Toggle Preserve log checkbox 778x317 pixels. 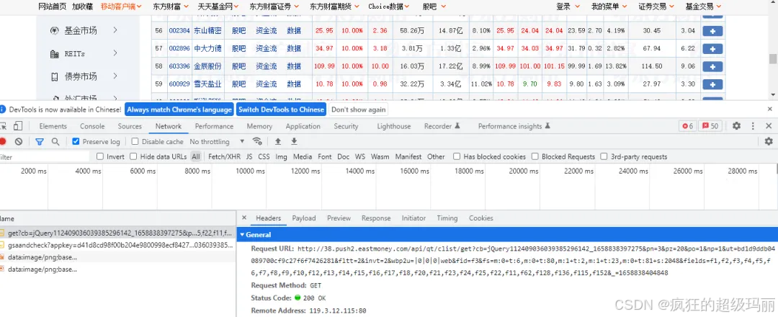[76, 141]
